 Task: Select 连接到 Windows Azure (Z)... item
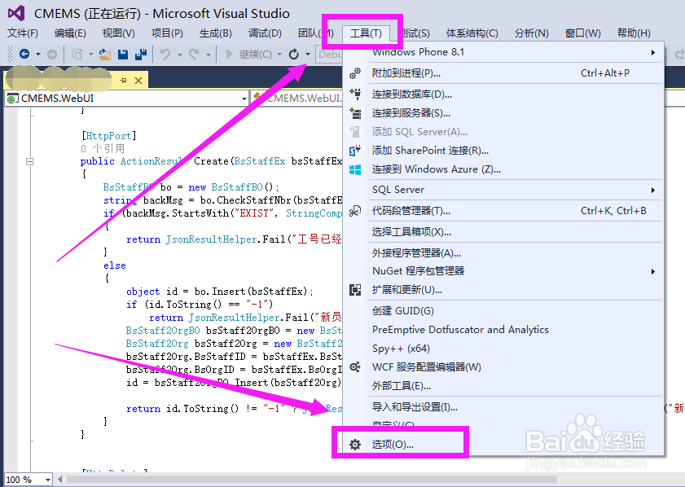coord(504,169)
